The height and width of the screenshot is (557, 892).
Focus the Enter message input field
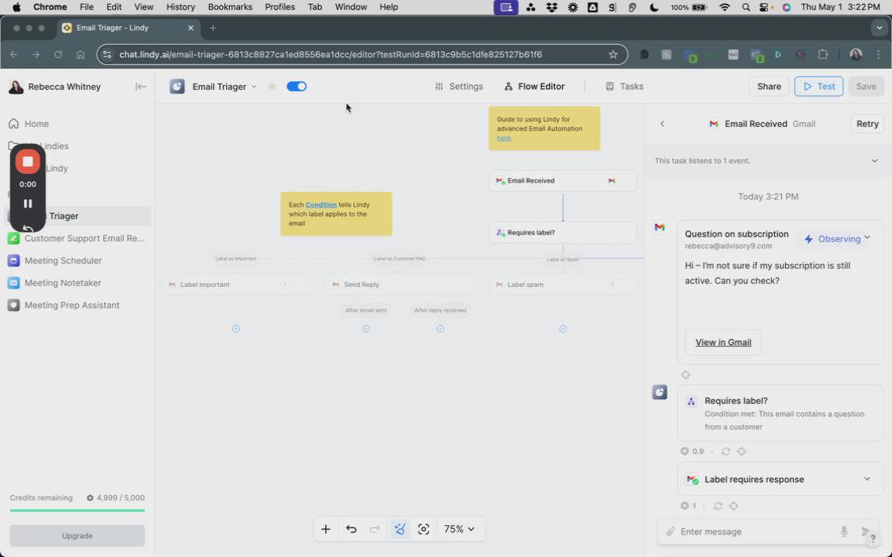756,531
